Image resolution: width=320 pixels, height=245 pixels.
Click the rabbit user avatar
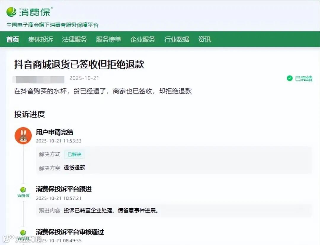pos(23,136)
